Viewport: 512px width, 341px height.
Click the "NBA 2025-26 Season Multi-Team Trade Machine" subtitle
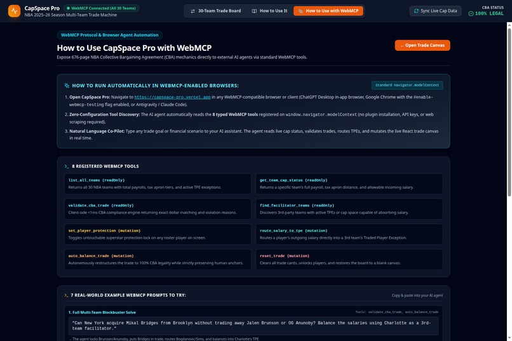(71, 15)
